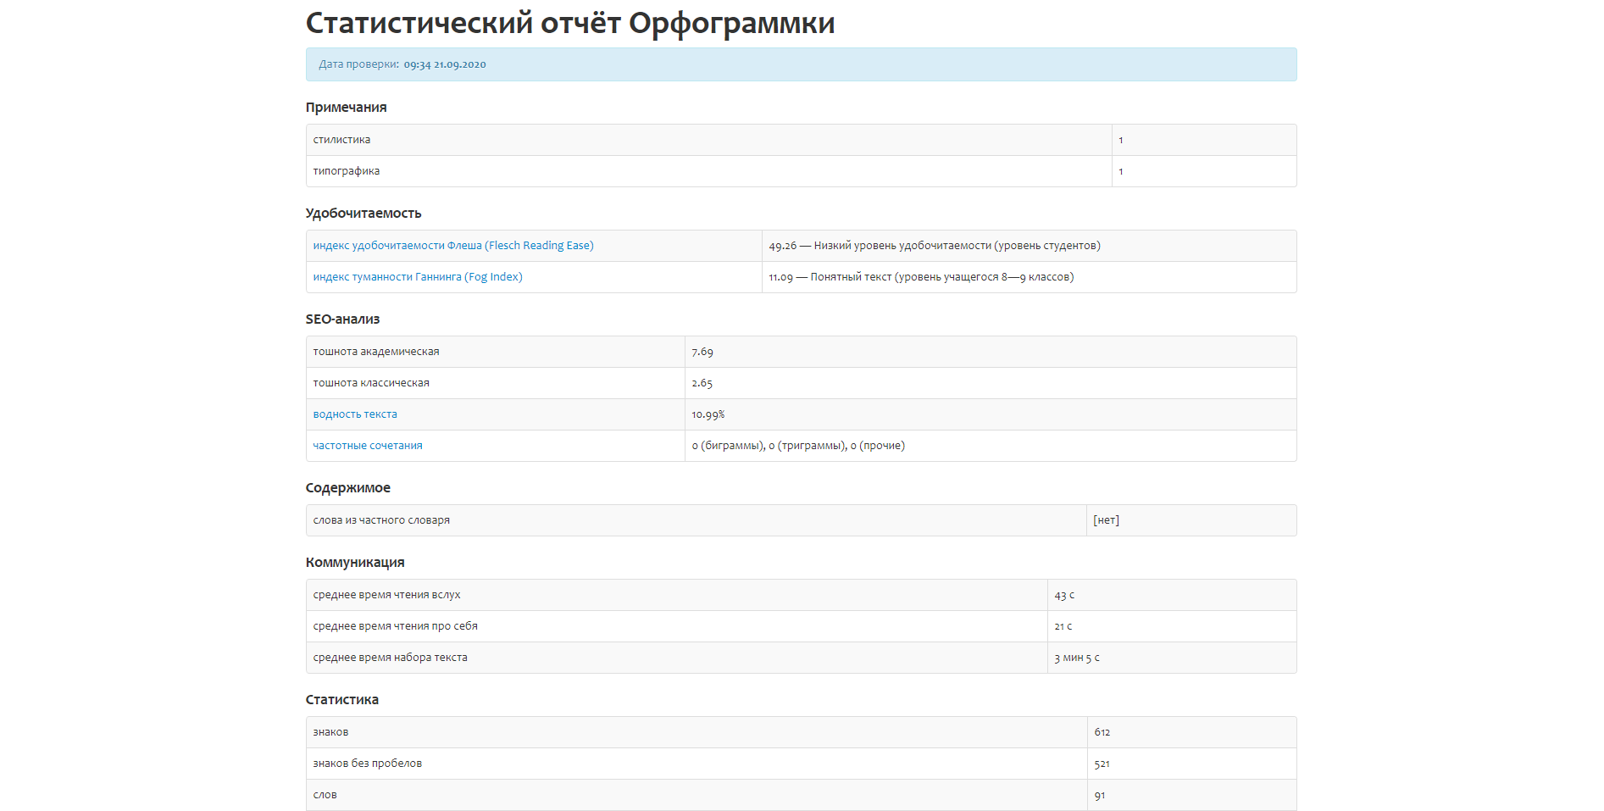
Task: Open the Flesch Reading Ease index link
Action: click(453, 246)
